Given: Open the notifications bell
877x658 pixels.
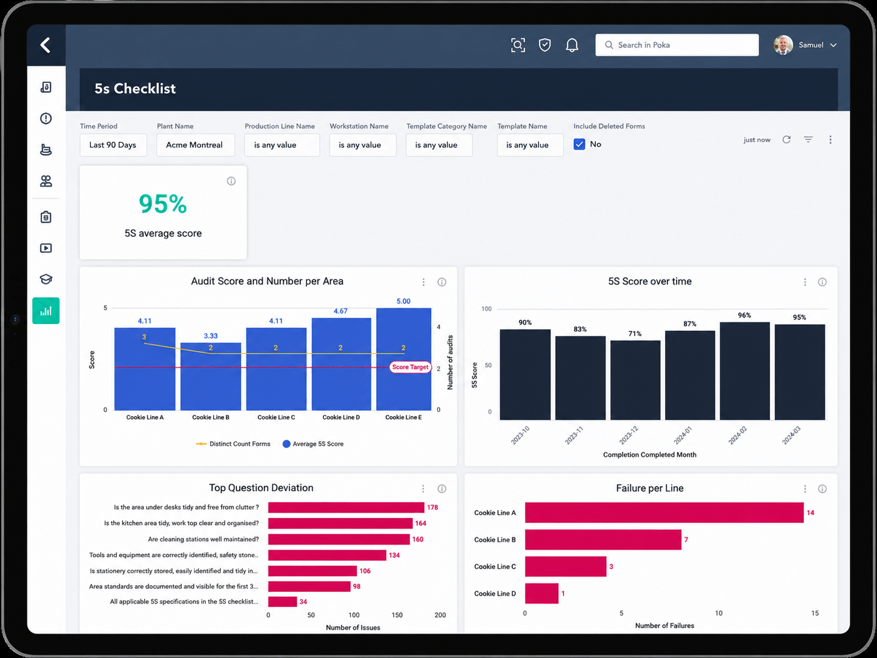Looking at the screenshot, I should (x=572, y=45).
